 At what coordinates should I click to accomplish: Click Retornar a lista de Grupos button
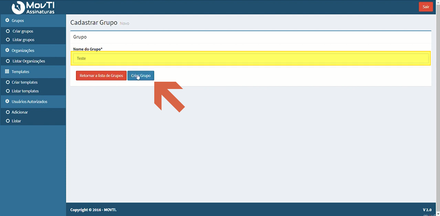click(101, 75)
